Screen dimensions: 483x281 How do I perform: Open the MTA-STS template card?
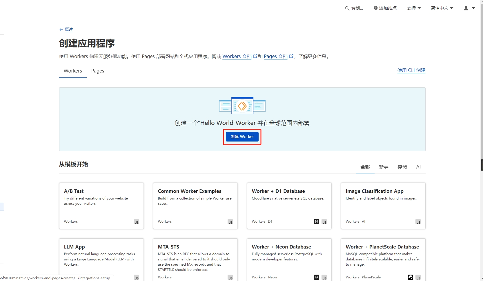coord(195,260)
